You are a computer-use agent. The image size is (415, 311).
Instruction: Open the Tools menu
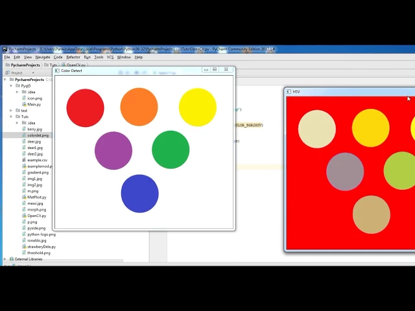pyautogui.click(x=99, y=57)
